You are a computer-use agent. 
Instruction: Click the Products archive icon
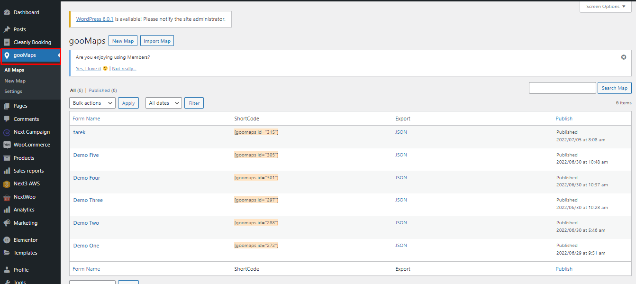pos(7,158)
